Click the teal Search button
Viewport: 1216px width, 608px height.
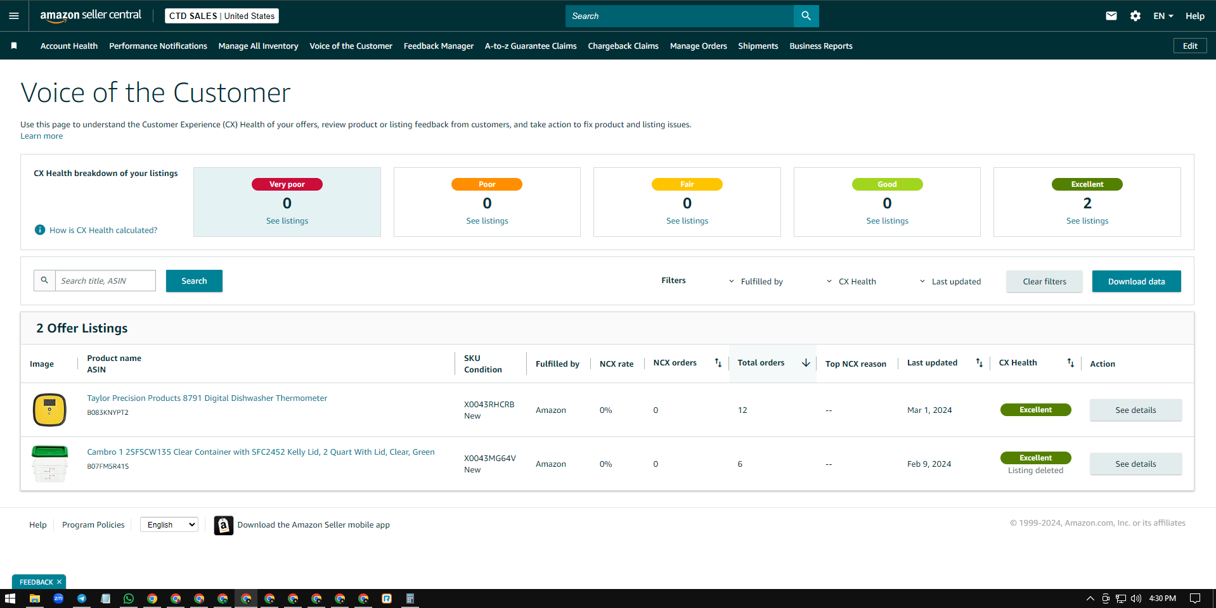click(194, 281)
